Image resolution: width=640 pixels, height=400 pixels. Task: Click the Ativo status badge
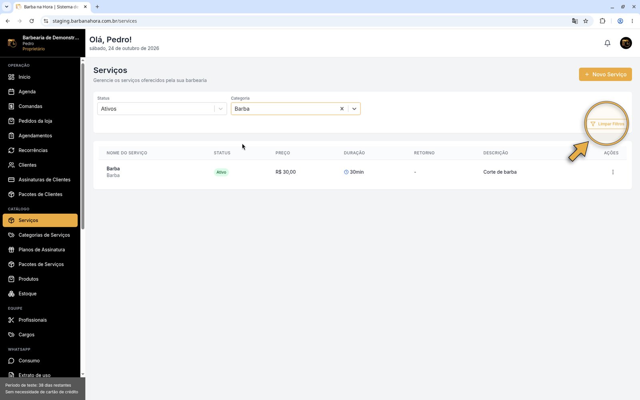[x=221, y=172]
